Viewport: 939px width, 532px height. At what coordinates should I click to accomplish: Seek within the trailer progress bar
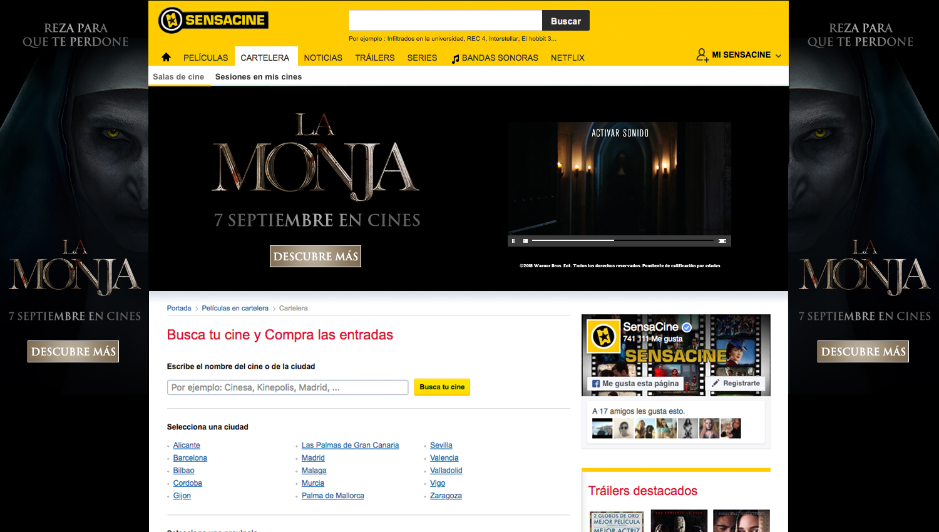pyautogui.click(x=623, y=240)
